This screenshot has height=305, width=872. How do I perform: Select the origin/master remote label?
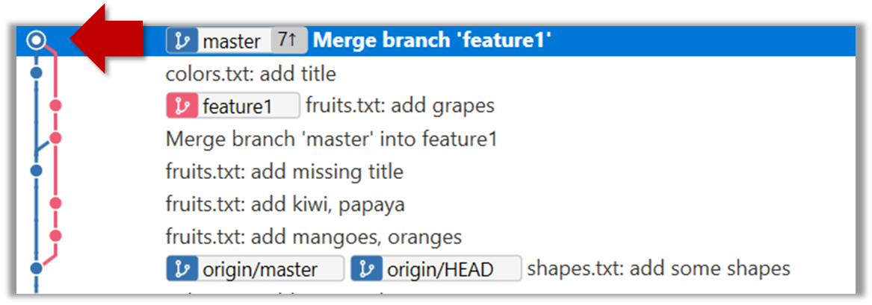click(x=259, y=269)
